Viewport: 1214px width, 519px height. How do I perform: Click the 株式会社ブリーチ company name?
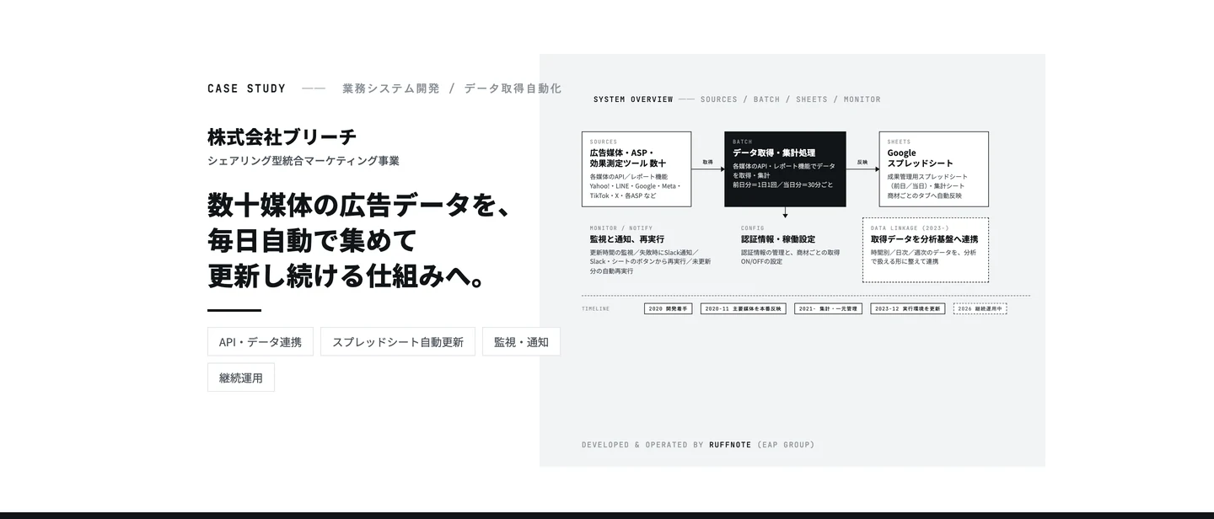(282, 136)
